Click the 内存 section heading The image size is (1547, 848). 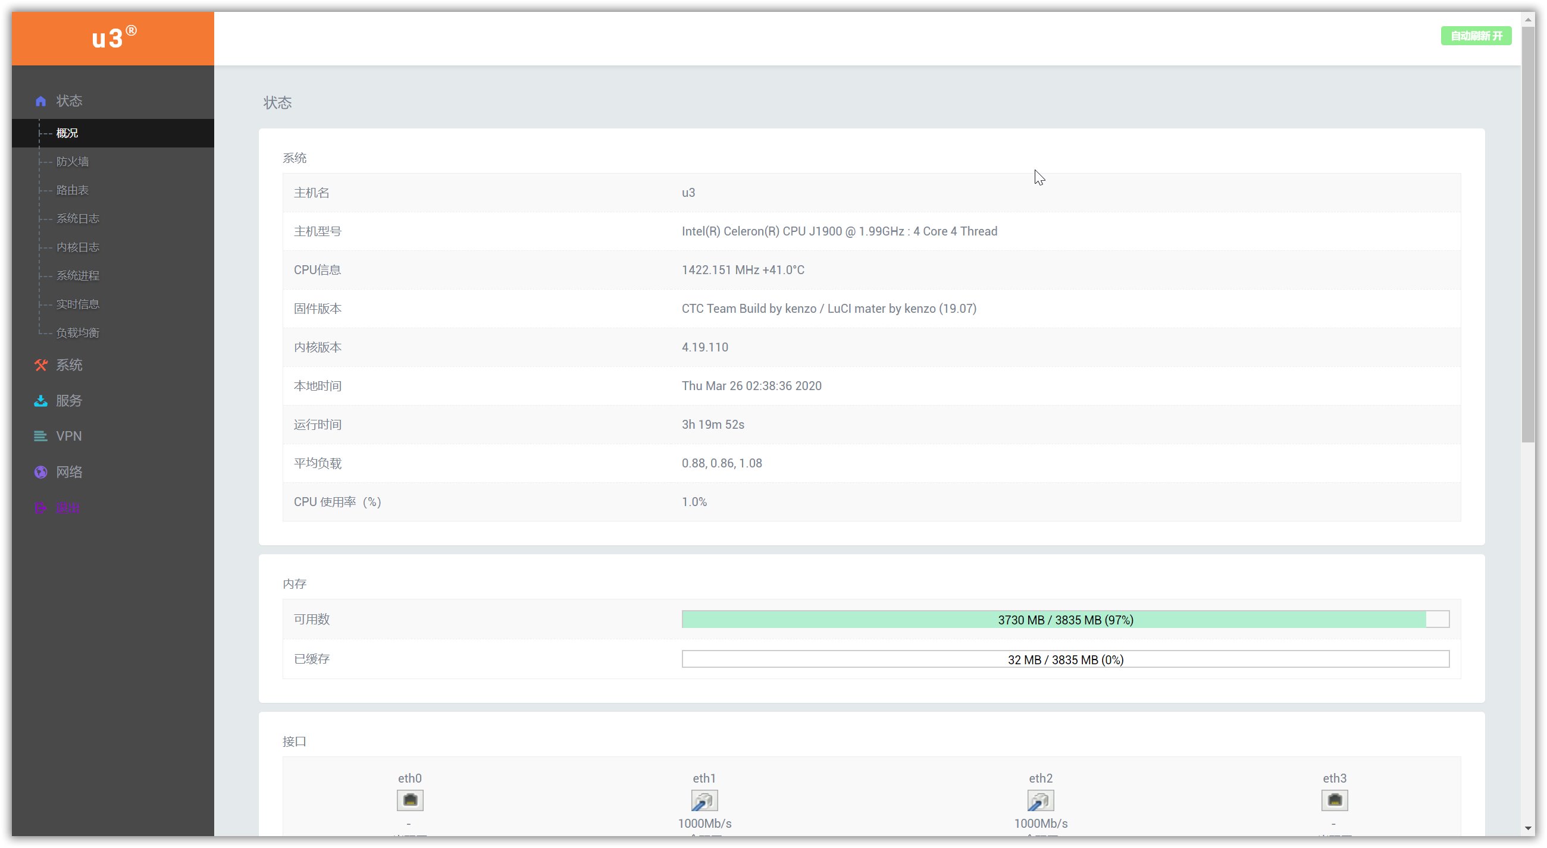[x=295, y=584]
